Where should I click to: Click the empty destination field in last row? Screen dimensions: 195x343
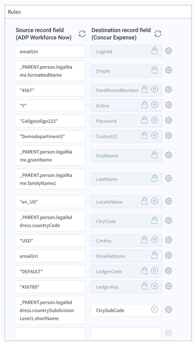126,334
